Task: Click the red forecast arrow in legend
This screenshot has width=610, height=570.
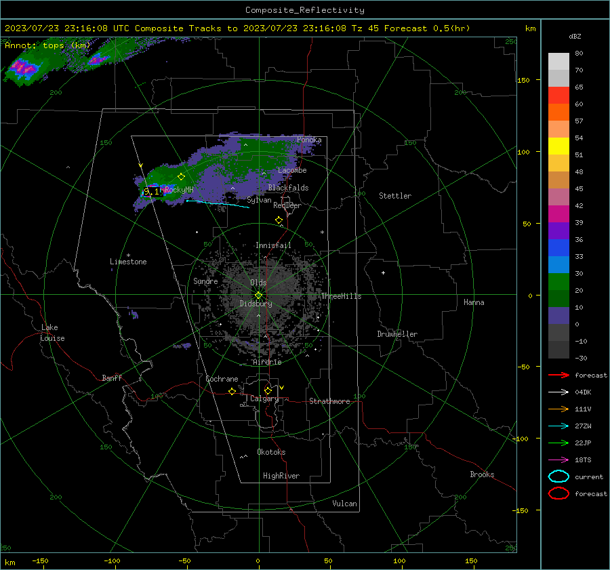Action: (558, 375)
